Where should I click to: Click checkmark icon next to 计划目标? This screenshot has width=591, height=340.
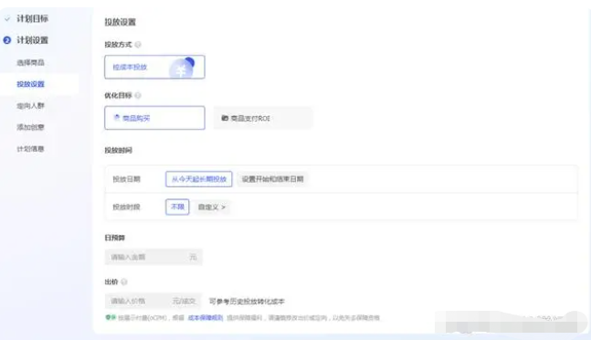[x=7, y=19]
